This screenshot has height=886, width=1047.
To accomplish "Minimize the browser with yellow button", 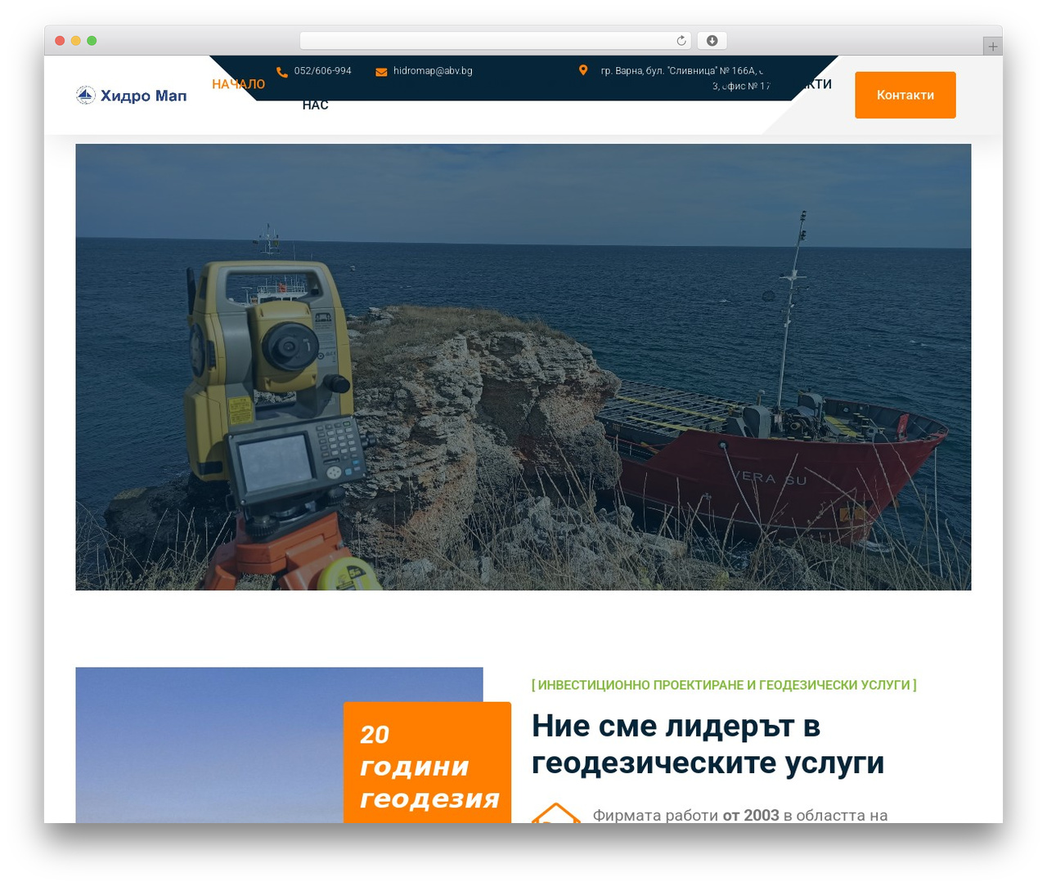I will pos(76,41).
